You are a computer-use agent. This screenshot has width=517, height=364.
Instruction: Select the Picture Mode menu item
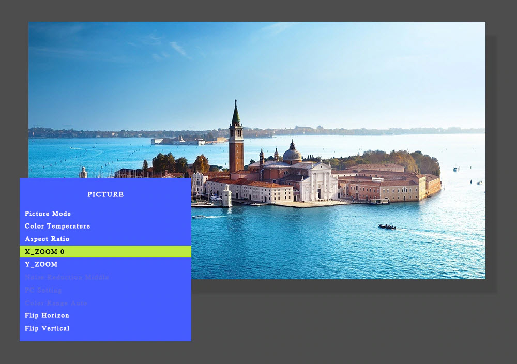click(x=48, y=214)
